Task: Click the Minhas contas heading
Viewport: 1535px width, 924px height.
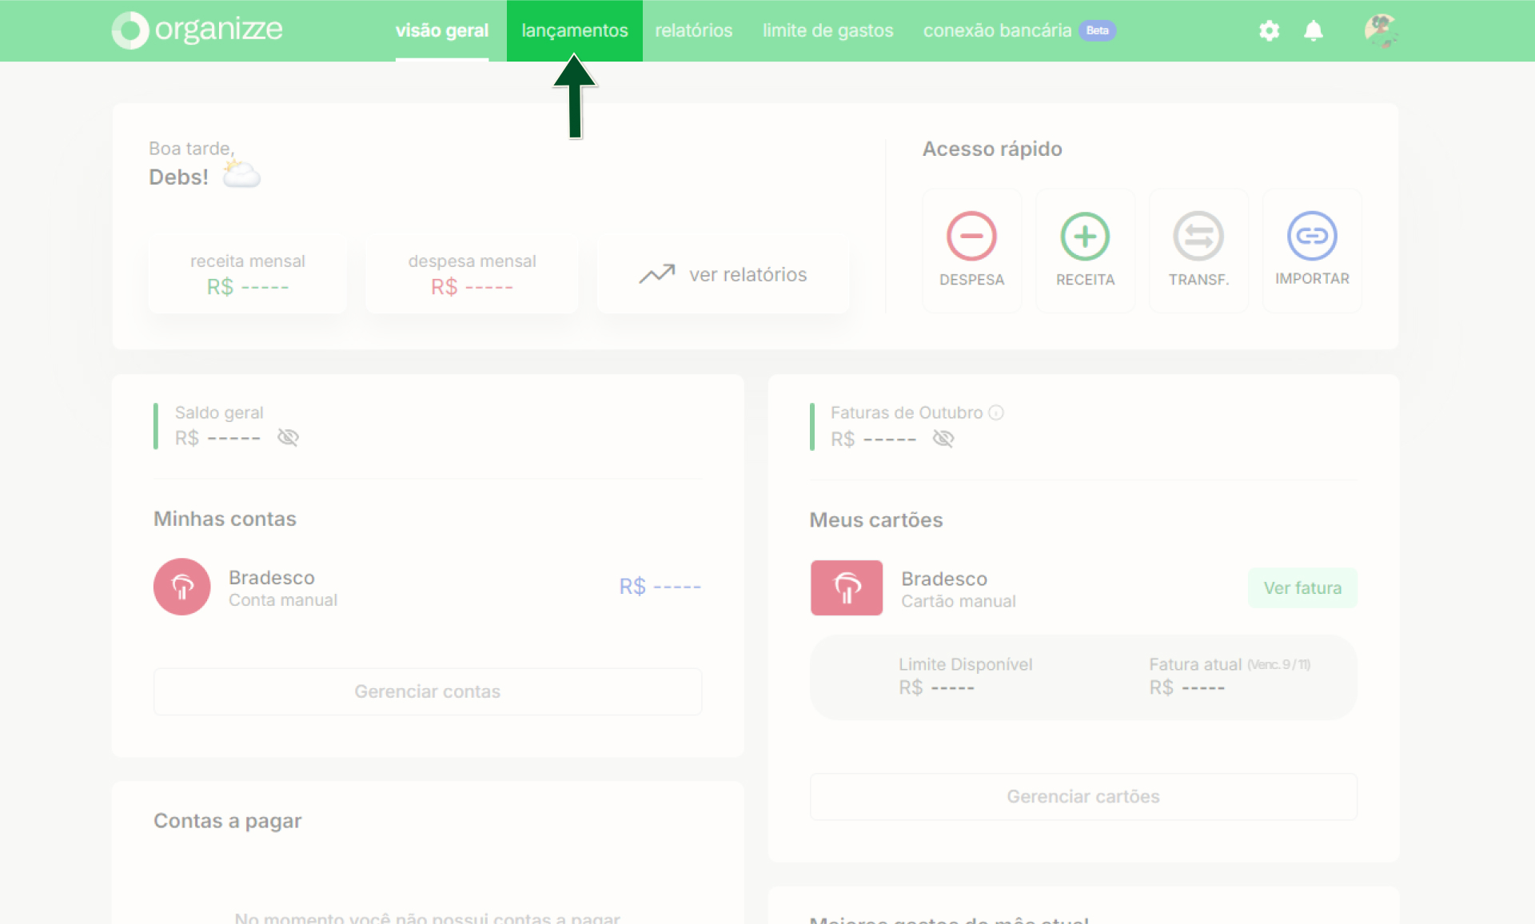Action: coord(225,519)
